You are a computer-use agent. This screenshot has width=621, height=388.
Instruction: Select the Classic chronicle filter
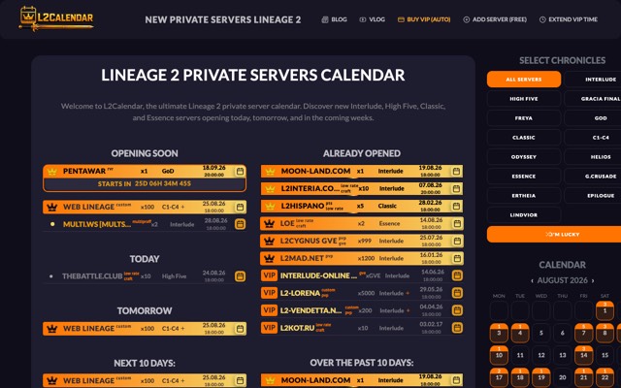[524, 138]
